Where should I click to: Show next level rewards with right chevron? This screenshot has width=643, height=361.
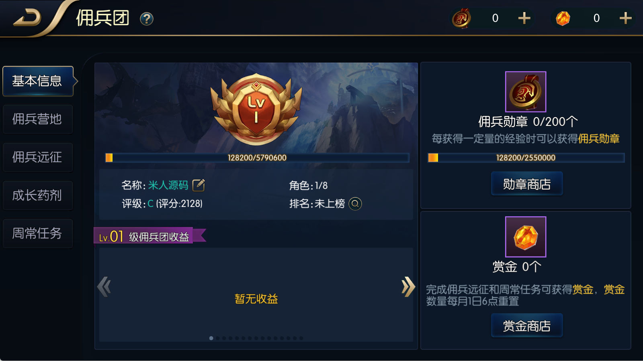[x=408, y=287]
